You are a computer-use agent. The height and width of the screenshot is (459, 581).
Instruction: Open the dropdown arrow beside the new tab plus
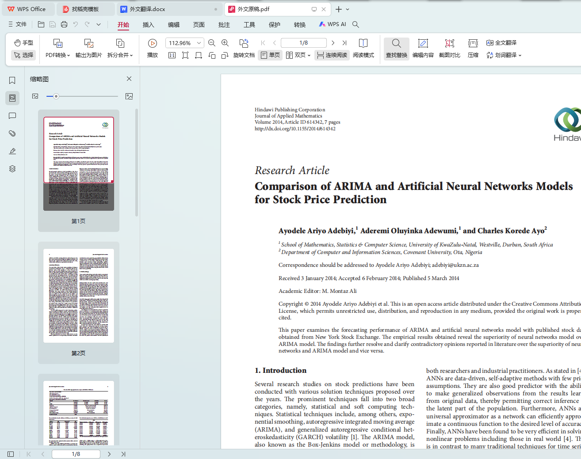pos(348,9)
